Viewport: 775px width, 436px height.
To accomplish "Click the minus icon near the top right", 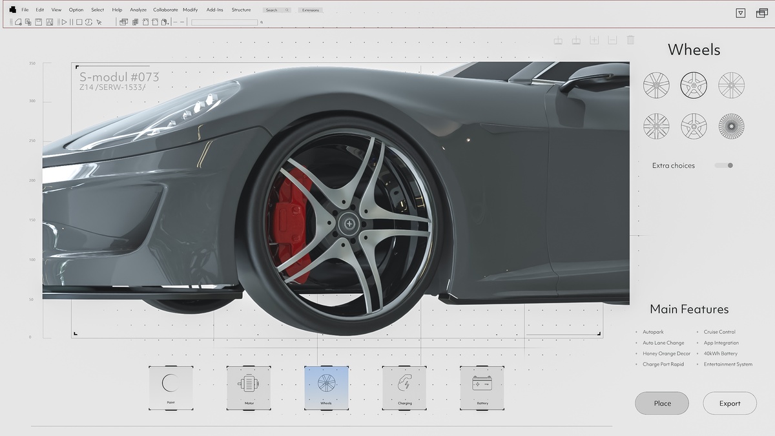I will [612, 40].
